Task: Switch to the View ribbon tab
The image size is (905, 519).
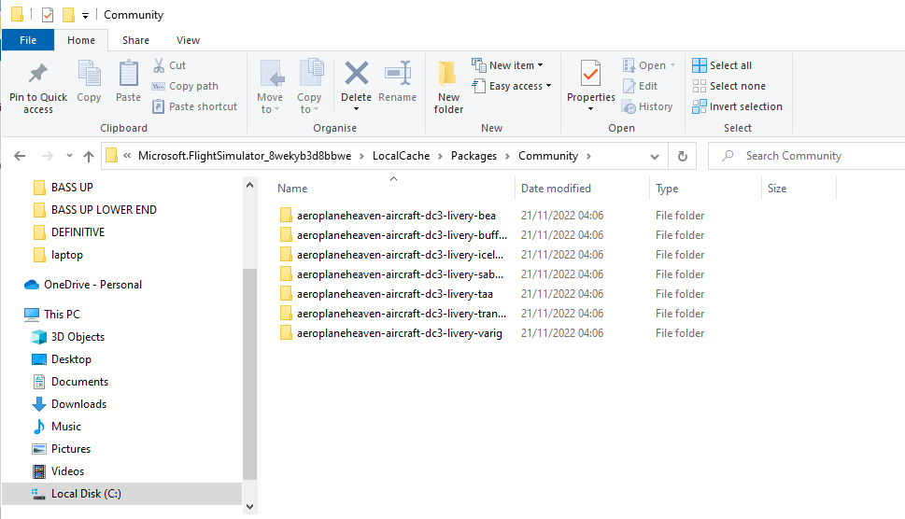Action: coord(188,40)
